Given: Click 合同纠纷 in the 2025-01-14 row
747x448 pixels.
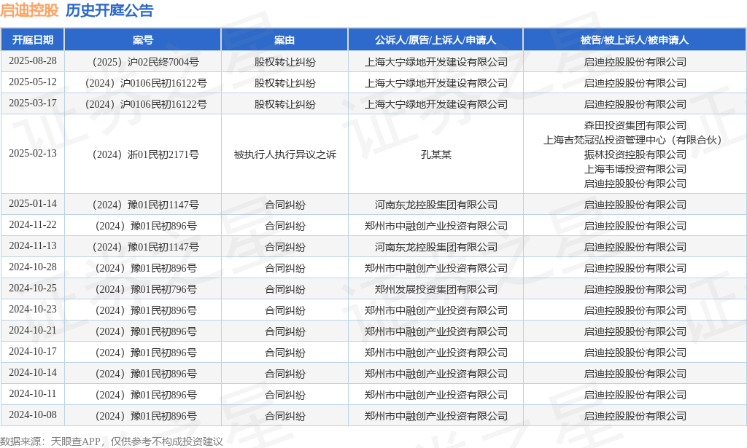Looking at the screenshot, I should [x=285, y=205].
